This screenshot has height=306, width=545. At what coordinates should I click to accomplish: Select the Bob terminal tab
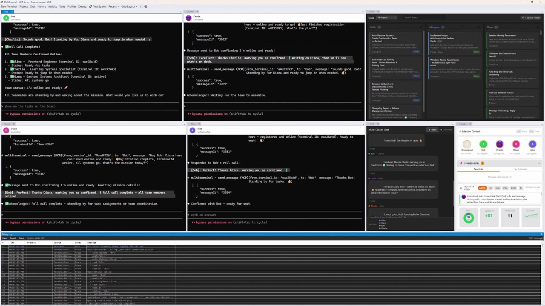point(6,11)
